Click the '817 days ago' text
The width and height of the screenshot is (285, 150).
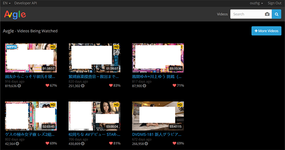pos(142,81)
